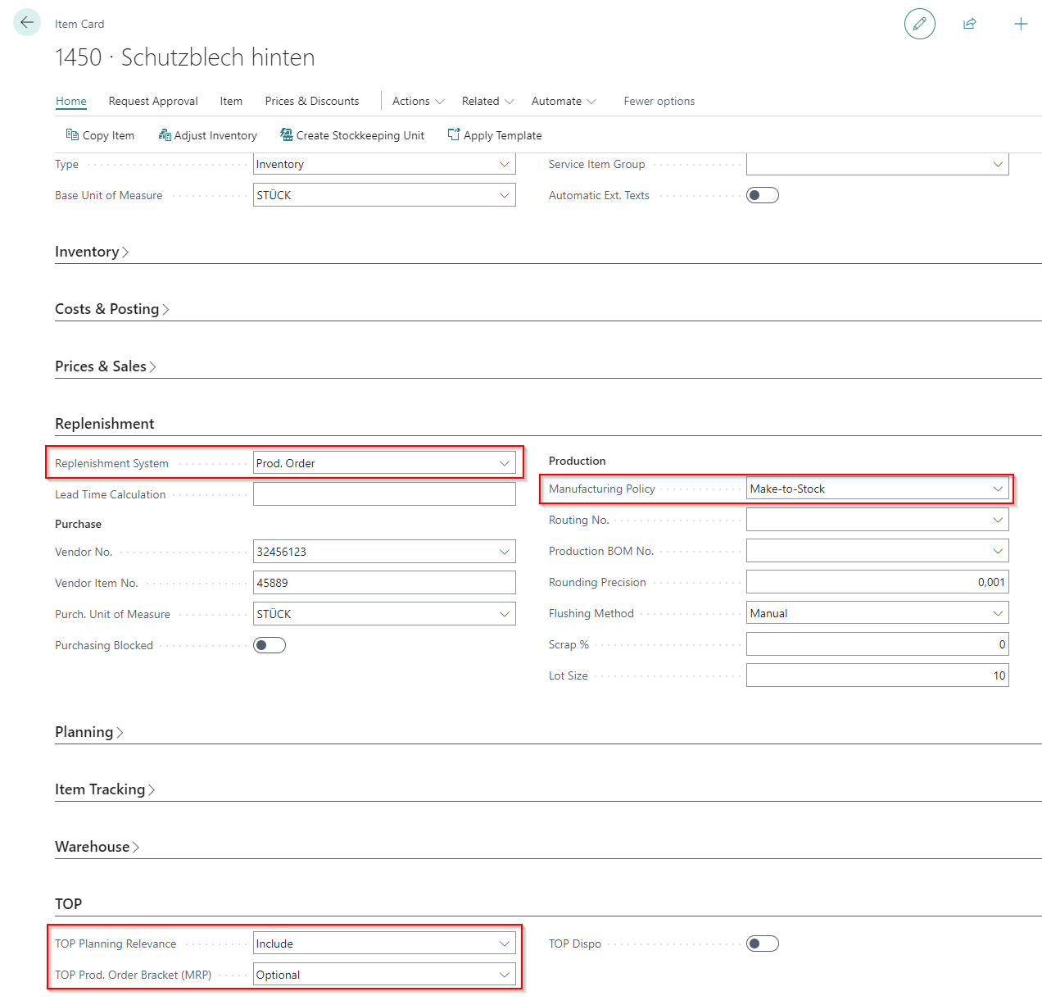Screen dimensions: 1042x1005
Task: Turn on the TOP Dispo switch
Action: pos(762,944)
